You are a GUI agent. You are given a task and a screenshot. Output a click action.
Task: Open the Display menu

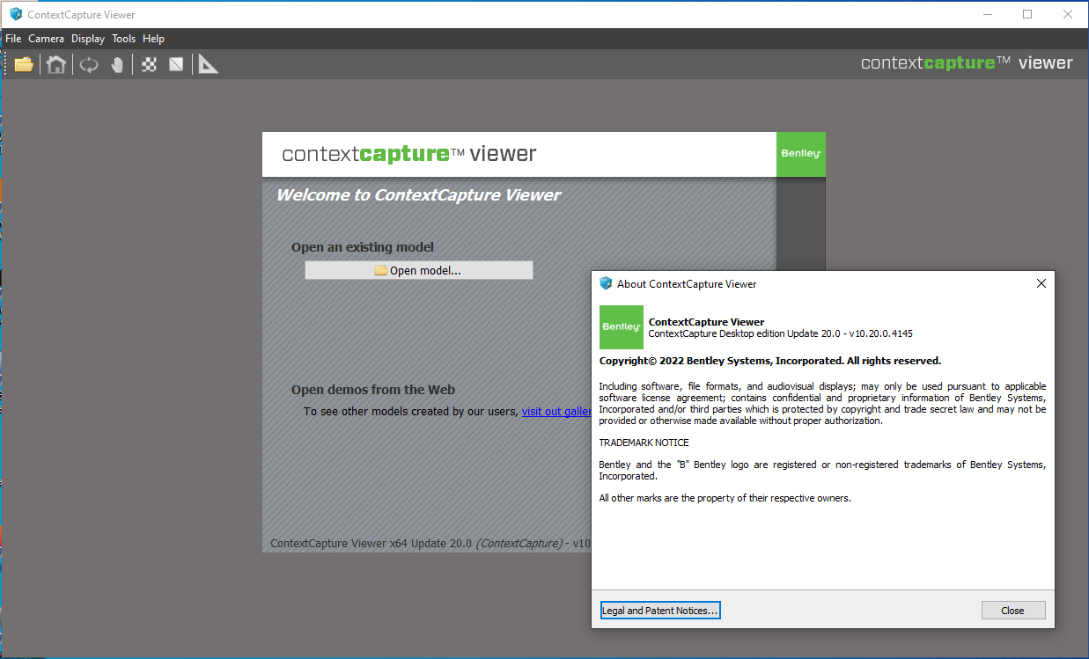pyautogui.click(x=88, y=39)
